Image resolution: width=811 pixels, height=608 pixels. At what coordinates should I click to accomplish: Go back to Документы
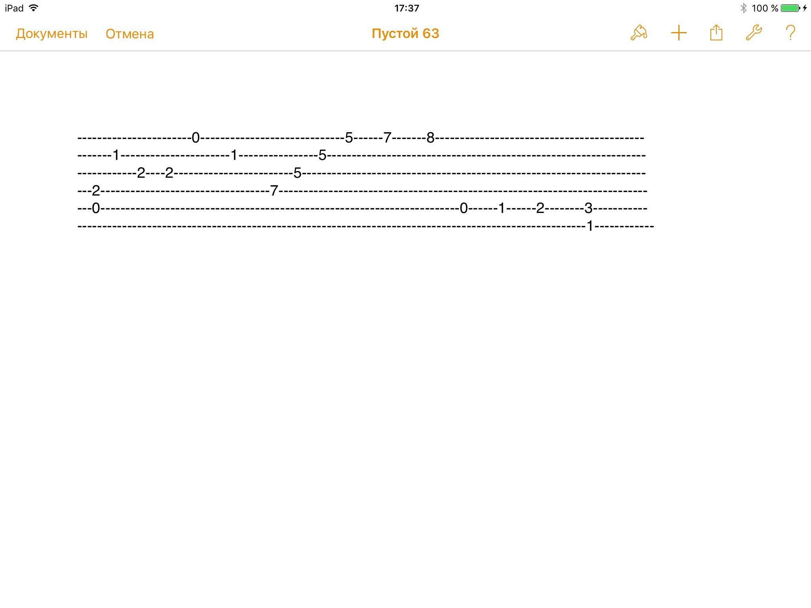[51, 34]
